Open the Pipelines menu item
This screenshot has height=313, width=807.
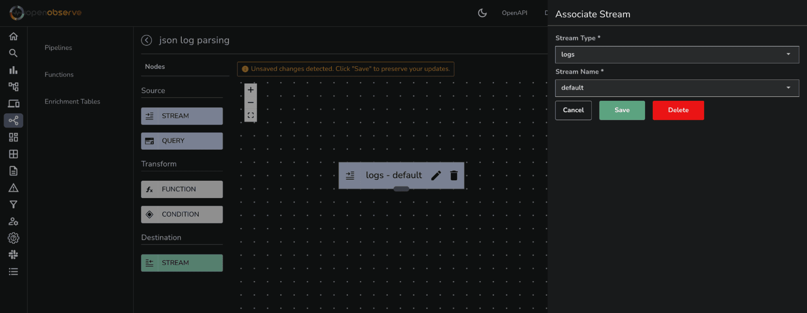coord(59,48)
